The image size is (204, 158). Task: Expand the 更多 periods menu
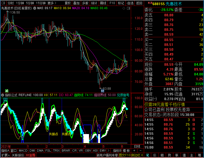tap(52, 3)
